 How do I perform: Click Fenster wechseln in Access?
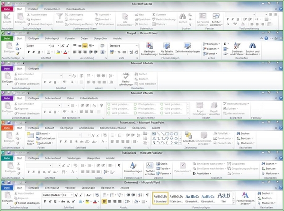[216, 19]
